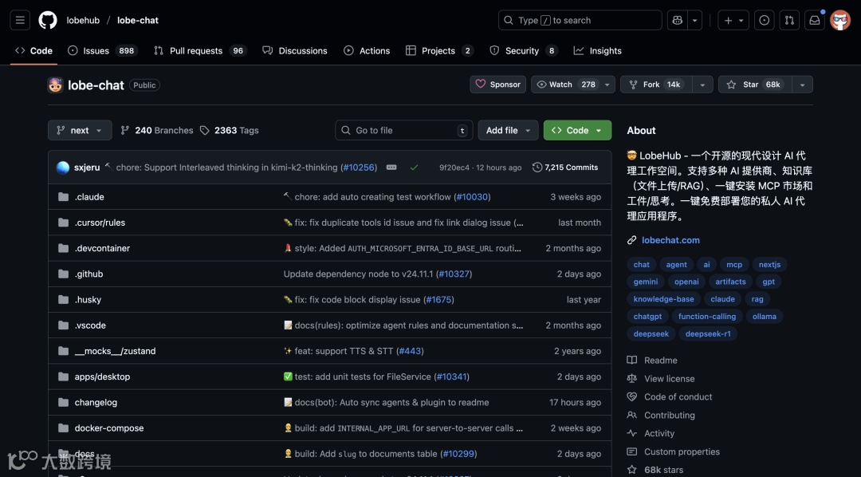Open the .devcontainer folder
Viewport: 861px width, 477px height.
coord(102,248)
